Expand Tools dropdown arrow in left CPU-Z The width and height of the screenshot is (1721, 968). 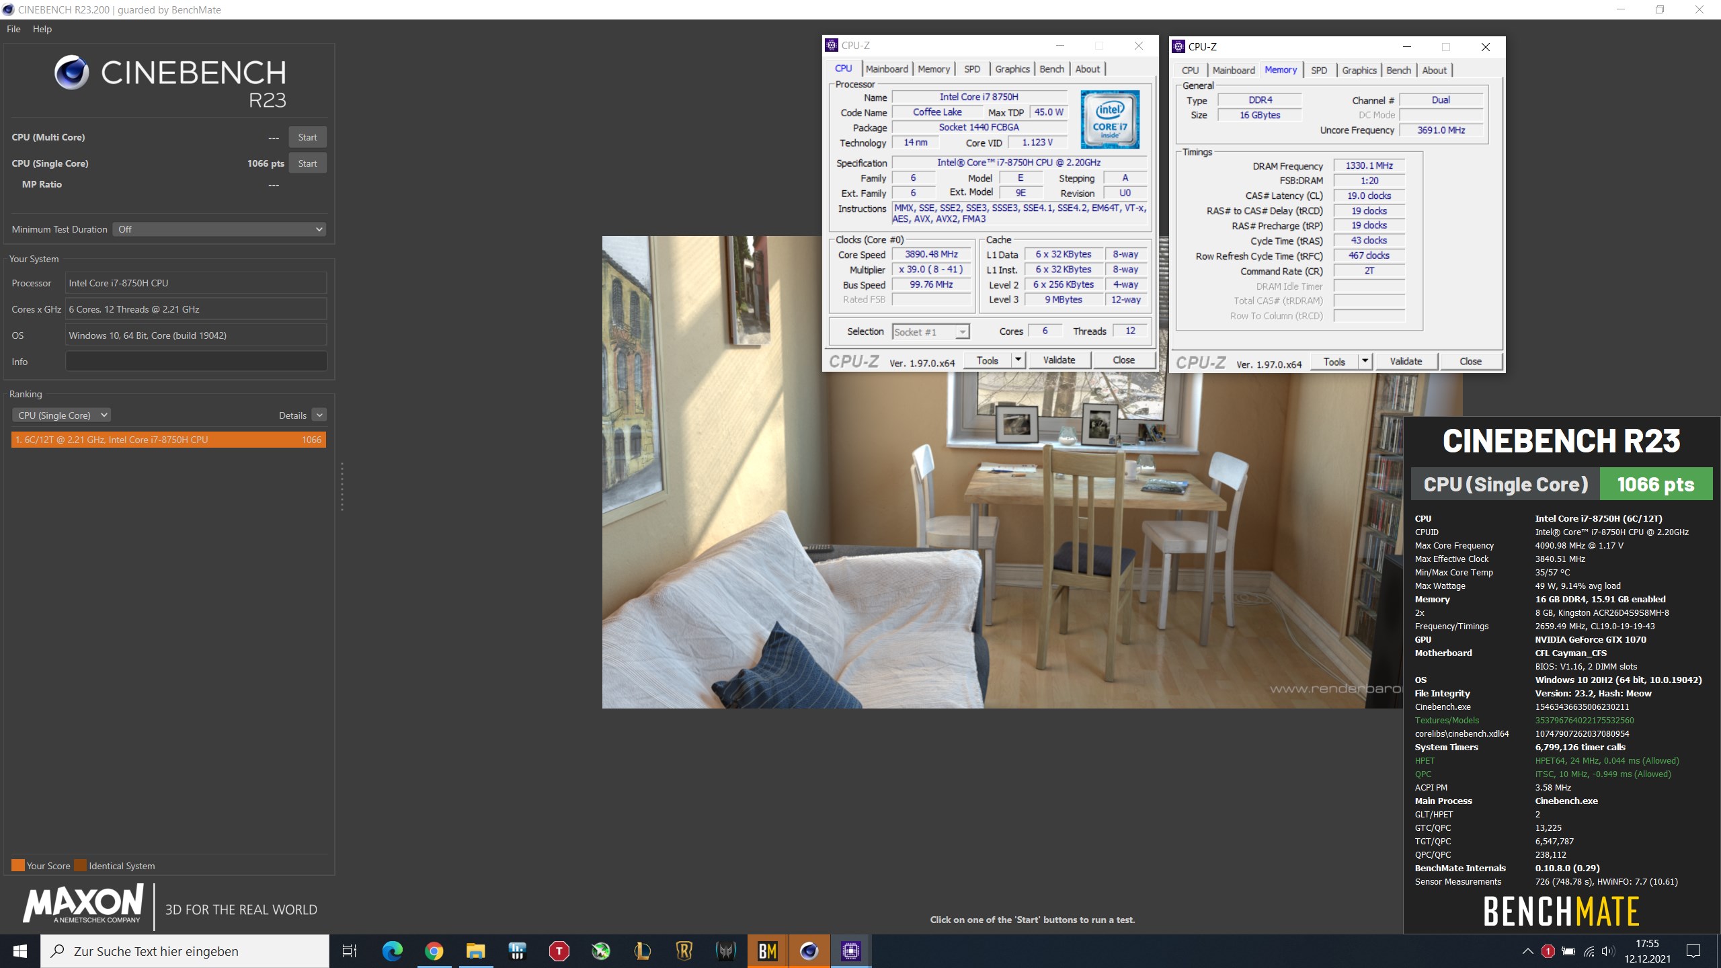pyautogui.click(x=1018, y=360)
